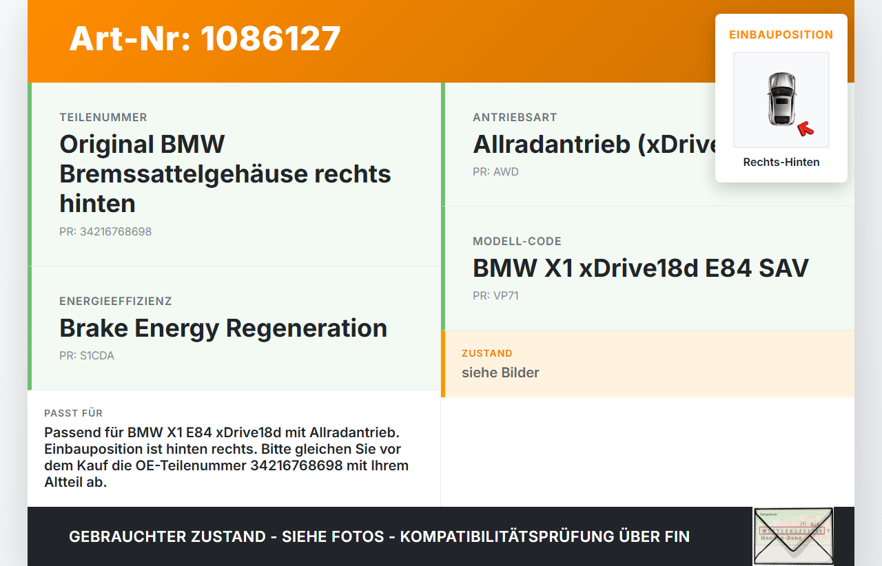This screenshot has height=566, width=882.
Task: Select Brake Energy Regeneration text
Action: click(223, 328)
